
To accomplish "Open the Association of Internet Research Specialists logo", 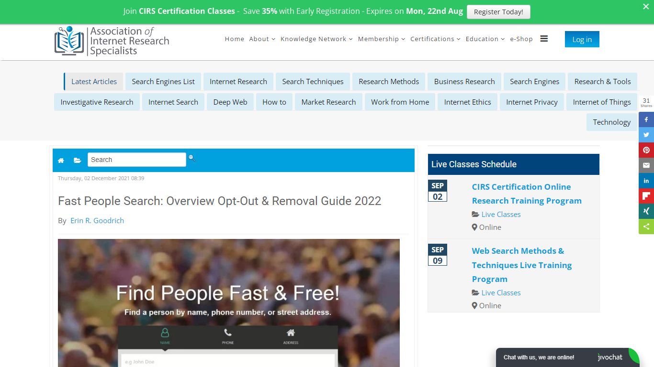I will (112, 41).
